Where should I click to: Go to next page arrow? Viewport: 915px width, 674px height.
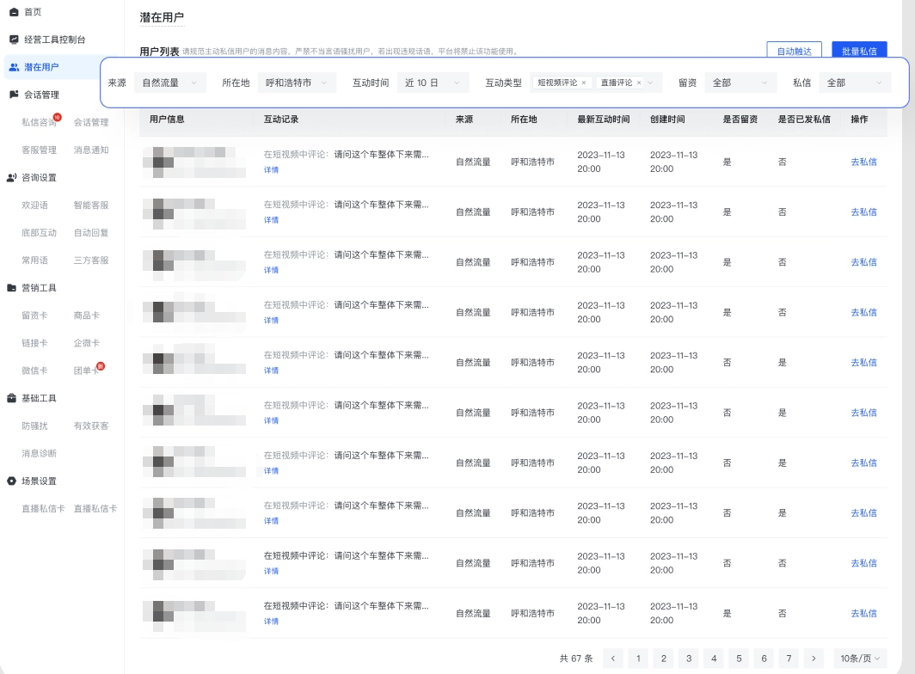[814, 659]
